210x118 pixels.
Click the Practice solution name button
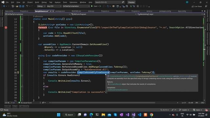[131, 2]
